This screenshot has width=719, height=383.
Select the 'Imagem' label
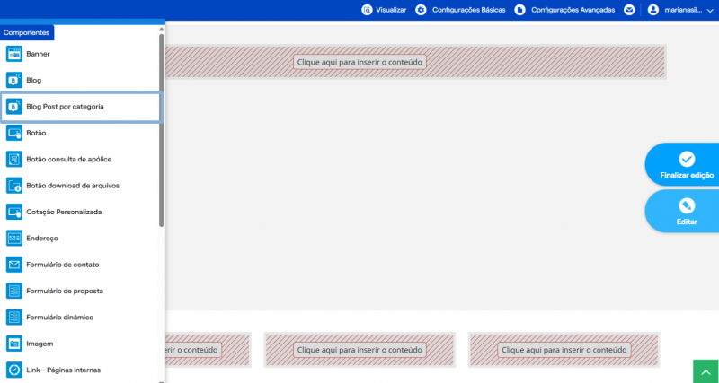click(x=40, y=344)
